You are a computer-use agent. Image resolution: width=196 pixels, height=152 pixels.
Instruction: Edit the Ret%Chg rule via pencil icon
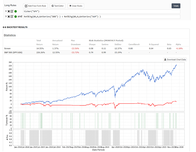click(x=12, y=16)
